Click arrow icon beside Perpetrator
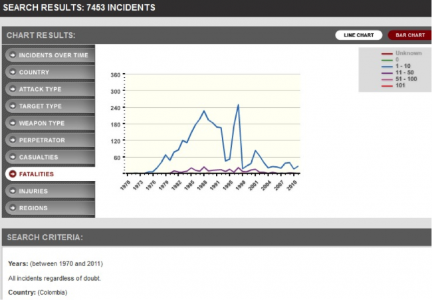The height and width of the screenshot is (300, 432). (13, 140)
